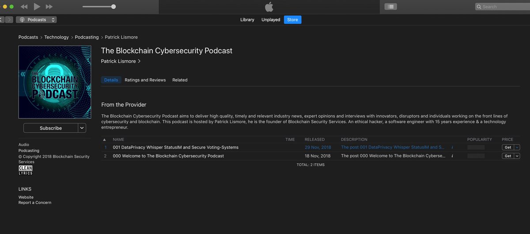The image size is (530, 234).
Task: Sort by the POPULARITY column header
Action: (480, 139)
